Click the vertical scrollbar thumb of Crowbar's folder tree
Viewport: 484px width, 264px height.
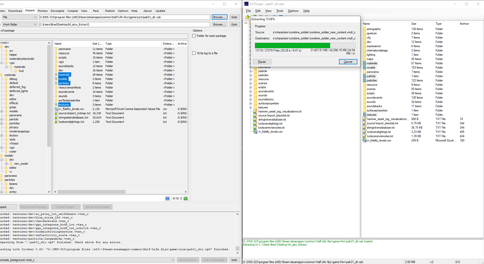click(x=49, y=96)
